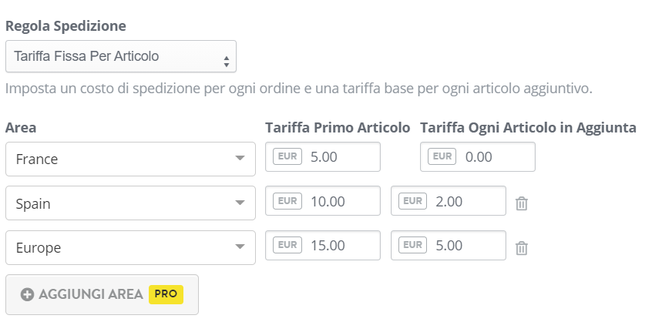Viewport: 652px width, 322px height.
Task: Edit Europe additional item rate 5.00
Action: pos(449,245)
